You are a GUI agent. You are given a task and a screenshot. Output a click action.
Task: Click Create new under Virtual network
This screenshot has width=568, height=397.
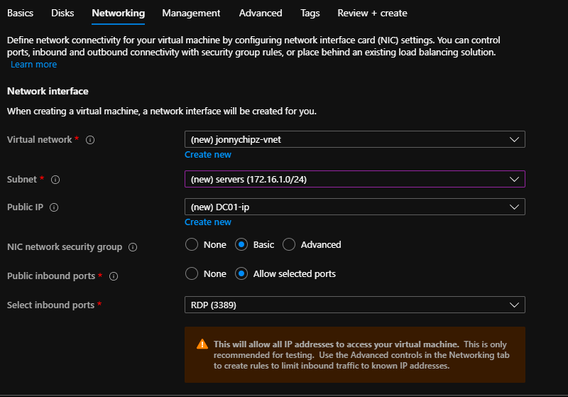208,155
